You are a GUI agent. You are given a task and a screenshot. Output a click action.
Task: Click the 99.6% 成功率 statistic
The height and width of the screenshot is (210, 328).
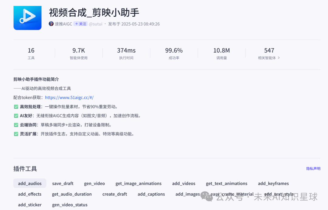(x=174, y=53)
